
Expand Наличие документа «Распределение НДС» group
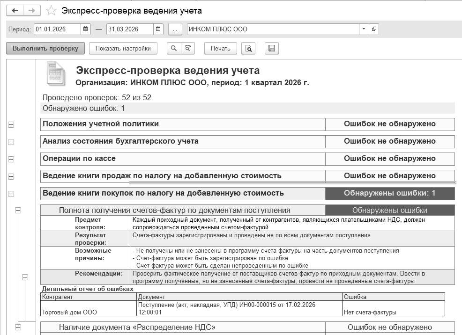[18, 327]
